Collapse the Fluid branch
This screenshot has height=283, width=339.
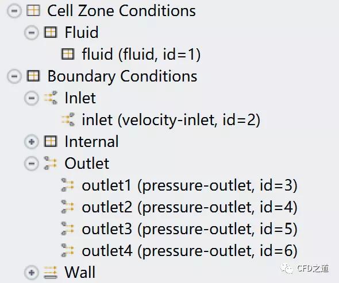[32, 33]
